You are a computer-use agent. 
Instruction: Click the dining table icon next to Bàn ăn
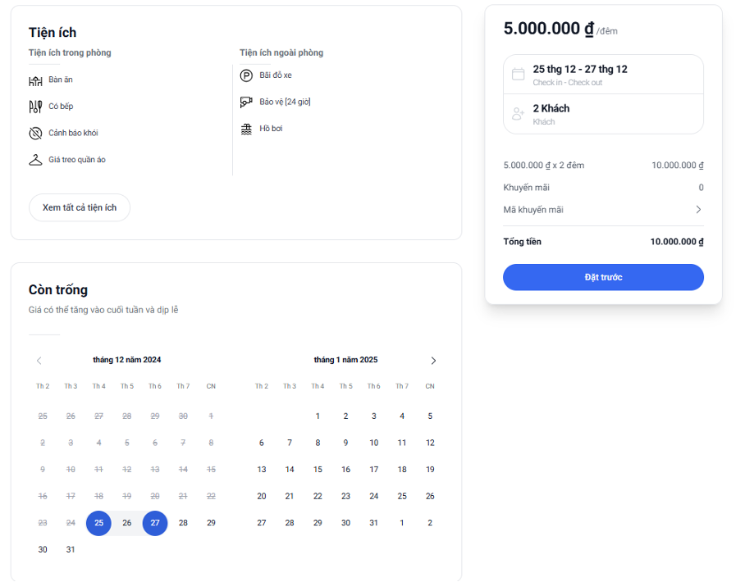35,80
